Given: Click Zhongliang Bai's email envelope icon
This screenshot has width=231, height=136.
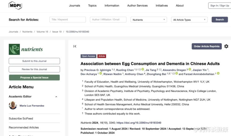Looking at the screenshot, I should (173, 74).
